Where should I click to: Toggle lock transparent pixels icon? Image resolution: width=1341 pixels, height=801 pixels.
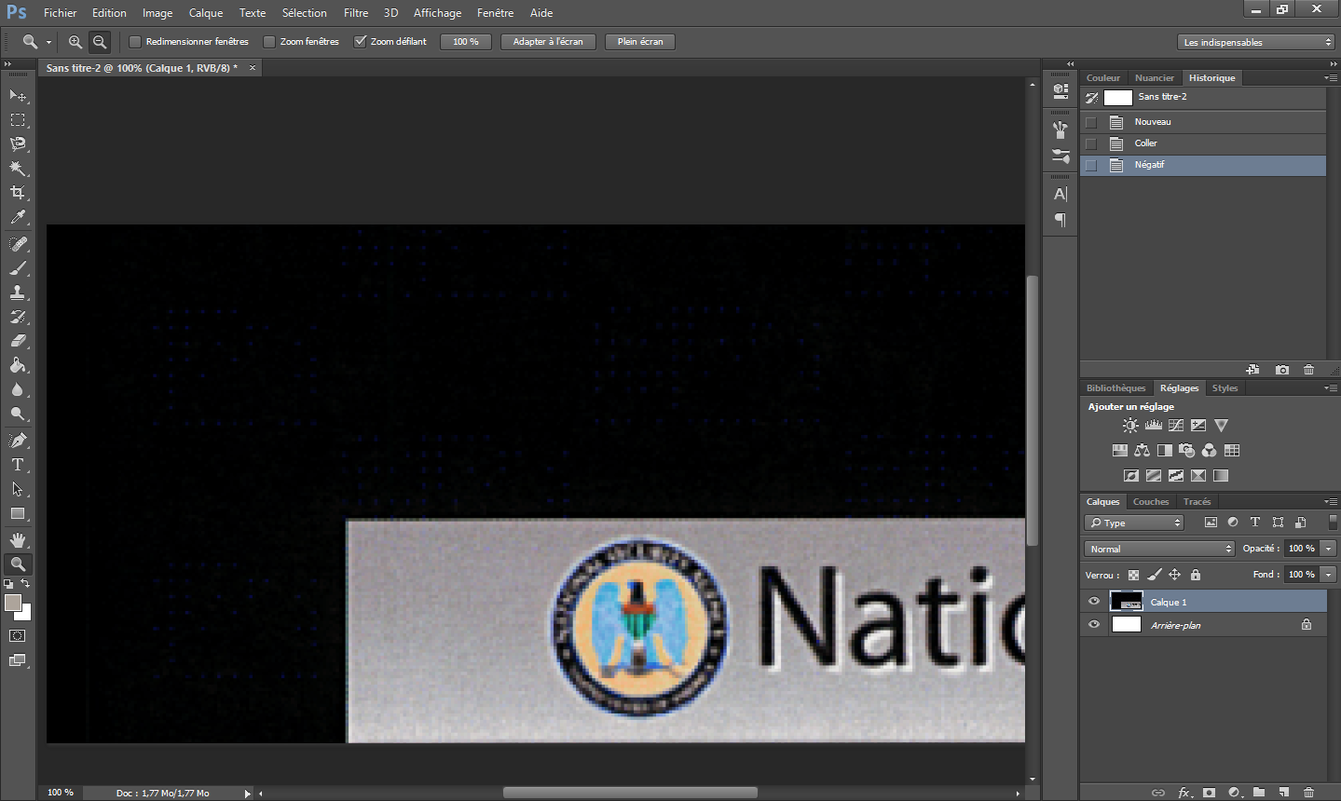(x=1133, y=575)
